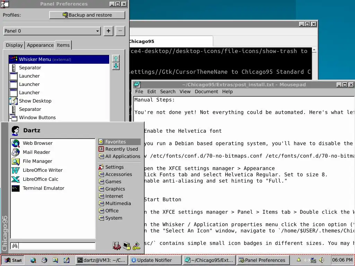Viewport: 355px width, 266px height.
Task: Expand Games category in Whisker menu
Action: pos(119,181)
